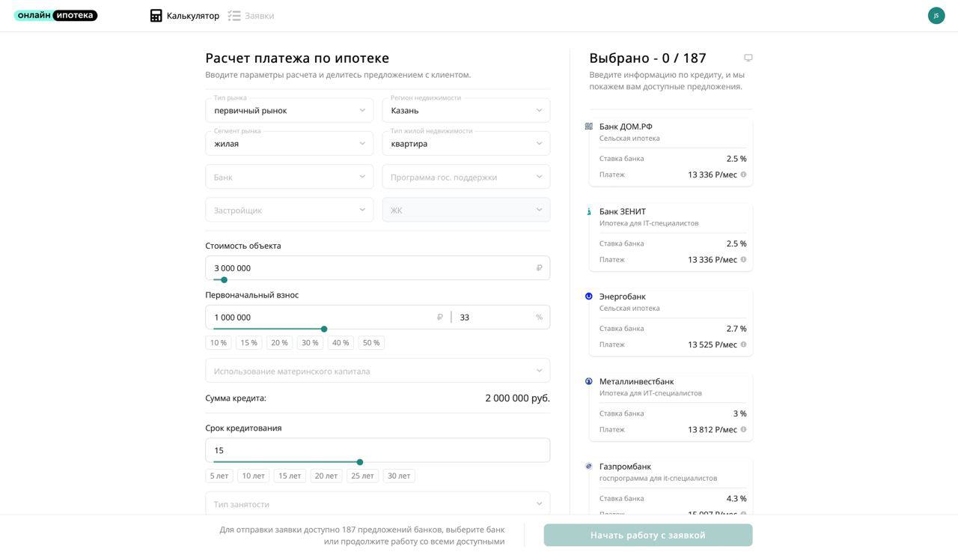Click the Металлинвестбанк logo icon
Viewport: 958px width, 555px height.
pyautogui.click(x=589, y=381)
